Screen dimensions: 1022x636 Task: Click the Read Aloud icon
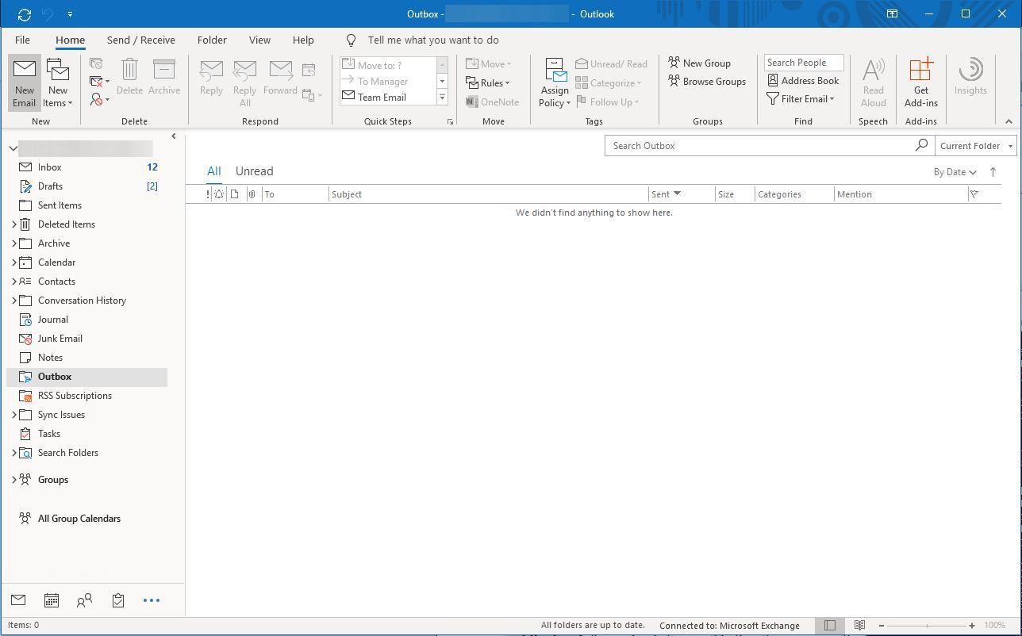pos(873,82)
